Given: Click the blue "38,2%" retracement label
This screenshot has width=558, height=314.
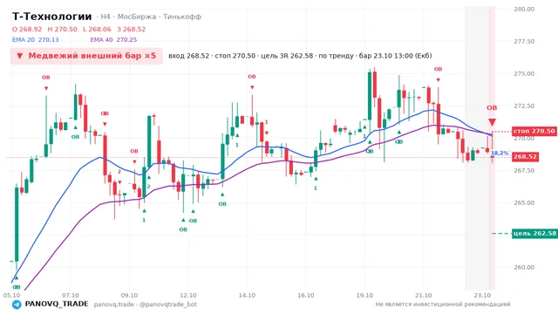Looking at the screenshot, I should (500, 154).
